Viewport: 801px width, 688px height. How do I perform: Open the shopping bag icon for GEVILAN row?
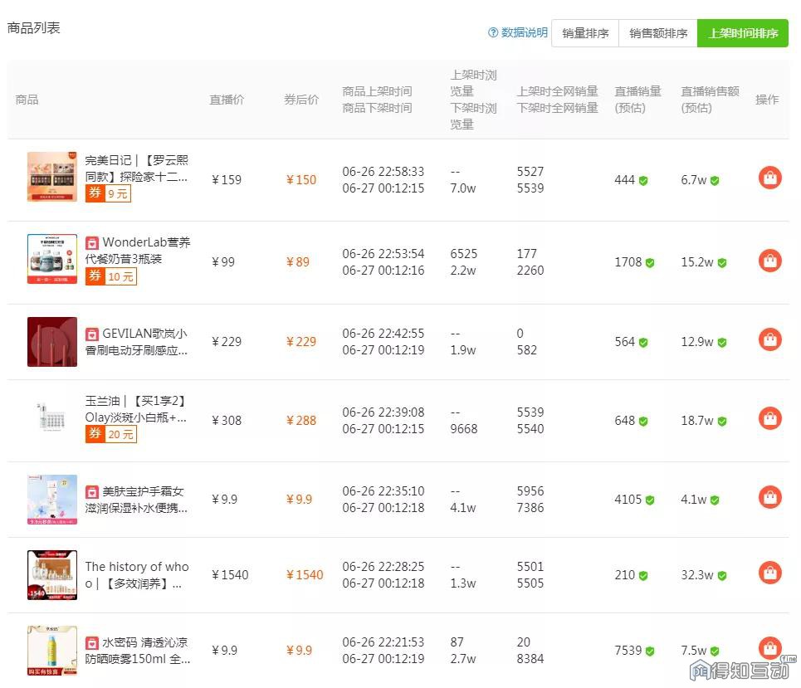click(769, 339)
